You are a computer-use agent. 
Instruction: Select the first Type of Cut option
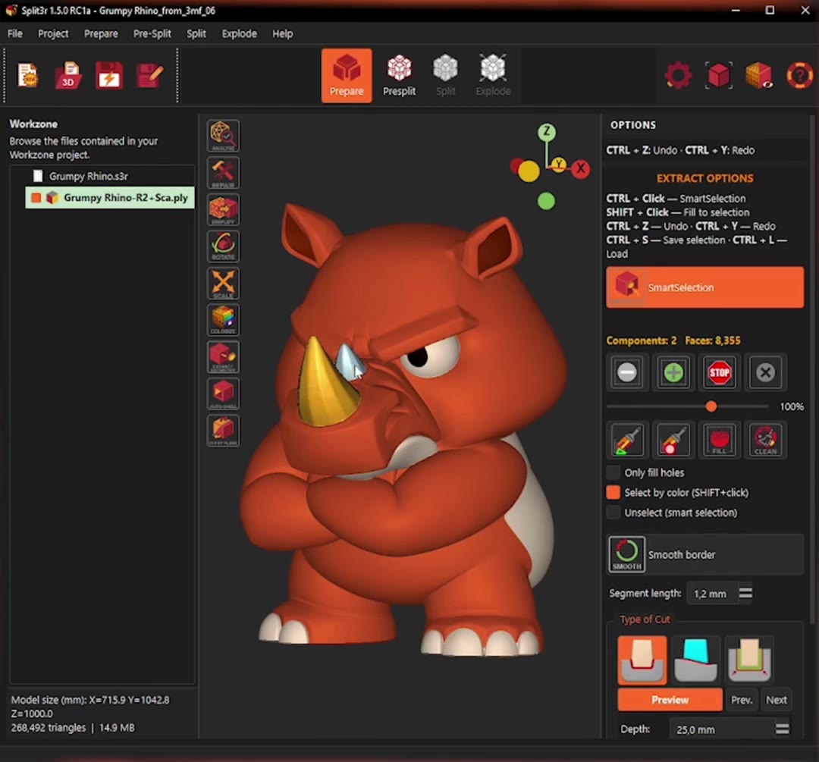[642, 660]
